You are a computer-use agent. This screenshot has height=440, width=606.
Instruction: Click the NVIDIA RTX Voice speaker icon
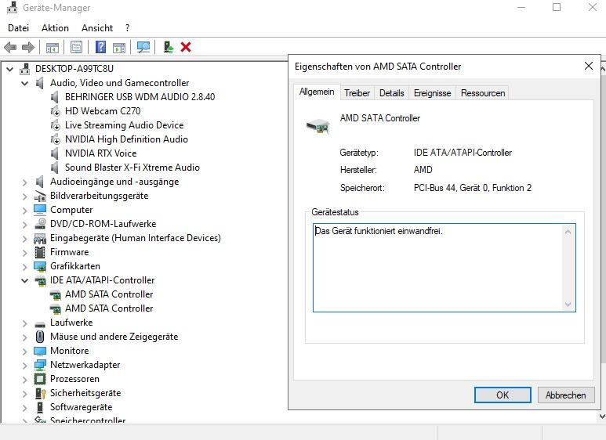click(x=55, y=153)
